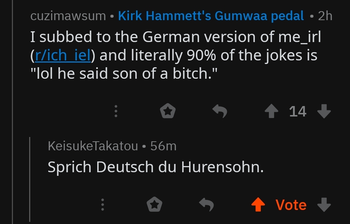The height and width of the screenshot is (224, 350).
Task: Click the score count 14
Action: pos(298,111)
